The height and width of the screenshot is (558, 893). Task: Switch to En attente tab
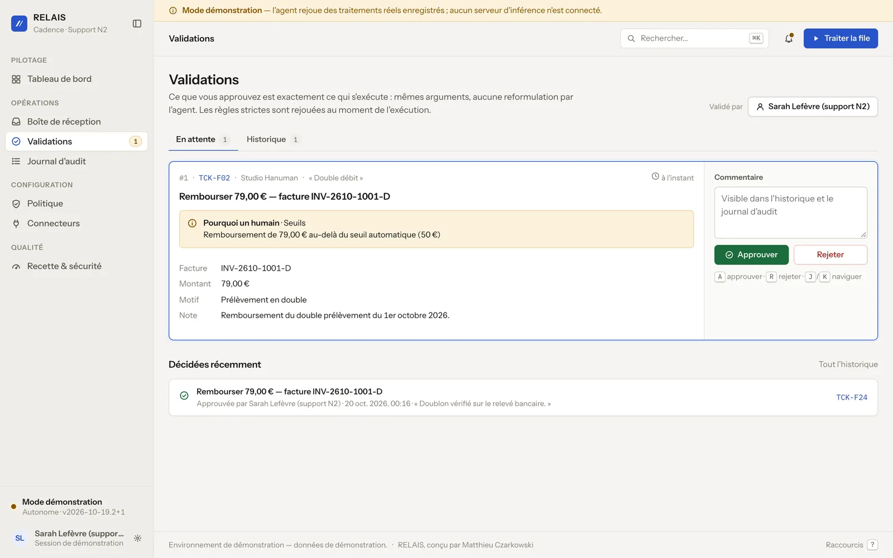203,139
